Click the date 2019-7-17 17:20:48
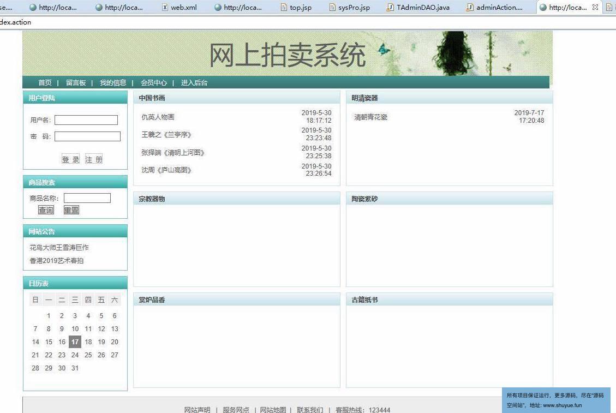This screenshot has width=616, height=413. tap(529, 117)
